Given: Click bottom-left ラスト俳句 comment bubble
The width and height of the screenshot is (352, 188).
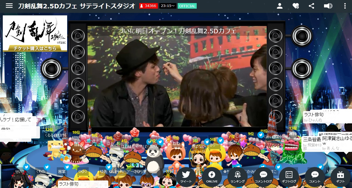Looking at the screenshot, I should point(83,184).
